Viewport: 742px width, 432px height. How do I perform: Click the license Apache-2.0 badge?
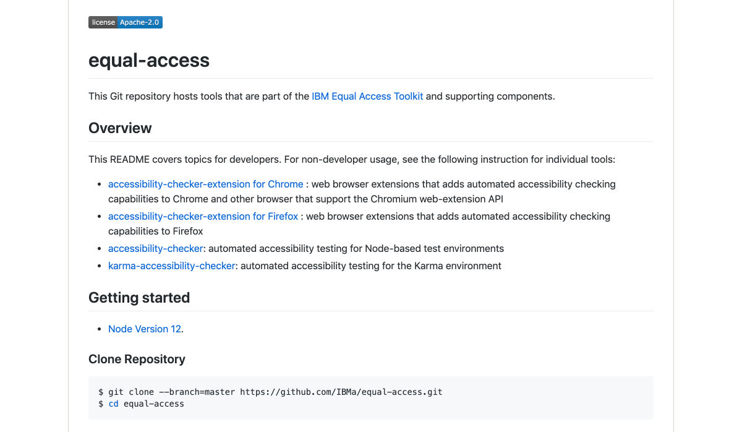click(x=126, y=22)
